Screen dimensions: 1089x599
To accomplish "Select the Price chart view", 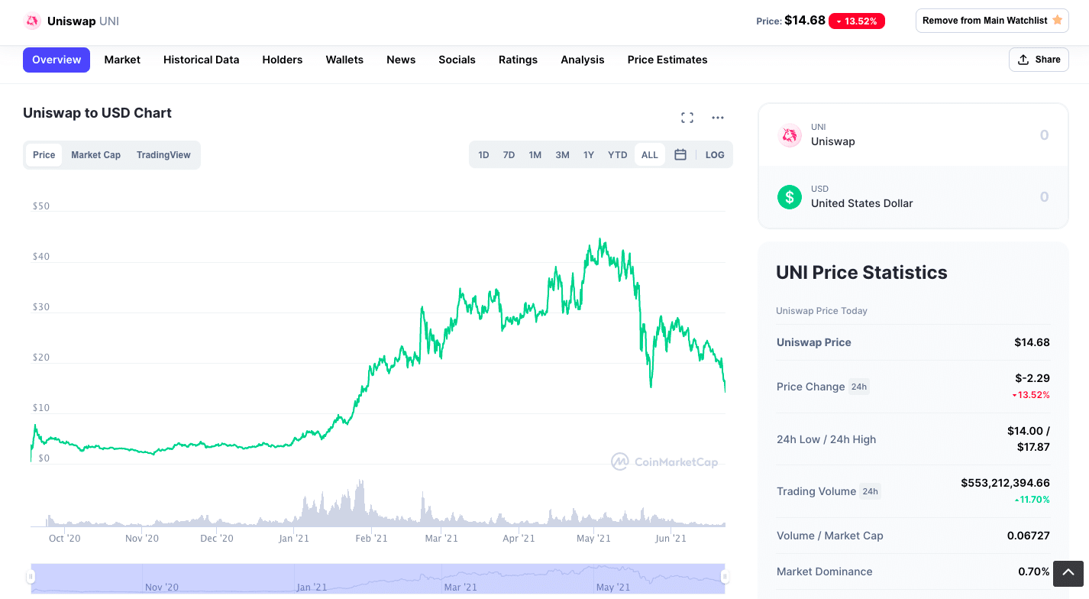I will 44,155.
